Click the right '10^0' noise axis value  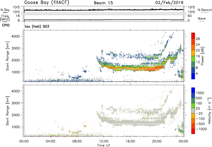[191, 12]
